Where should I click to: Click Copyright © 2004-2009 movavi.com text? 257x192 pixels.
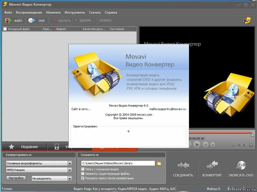129,115
